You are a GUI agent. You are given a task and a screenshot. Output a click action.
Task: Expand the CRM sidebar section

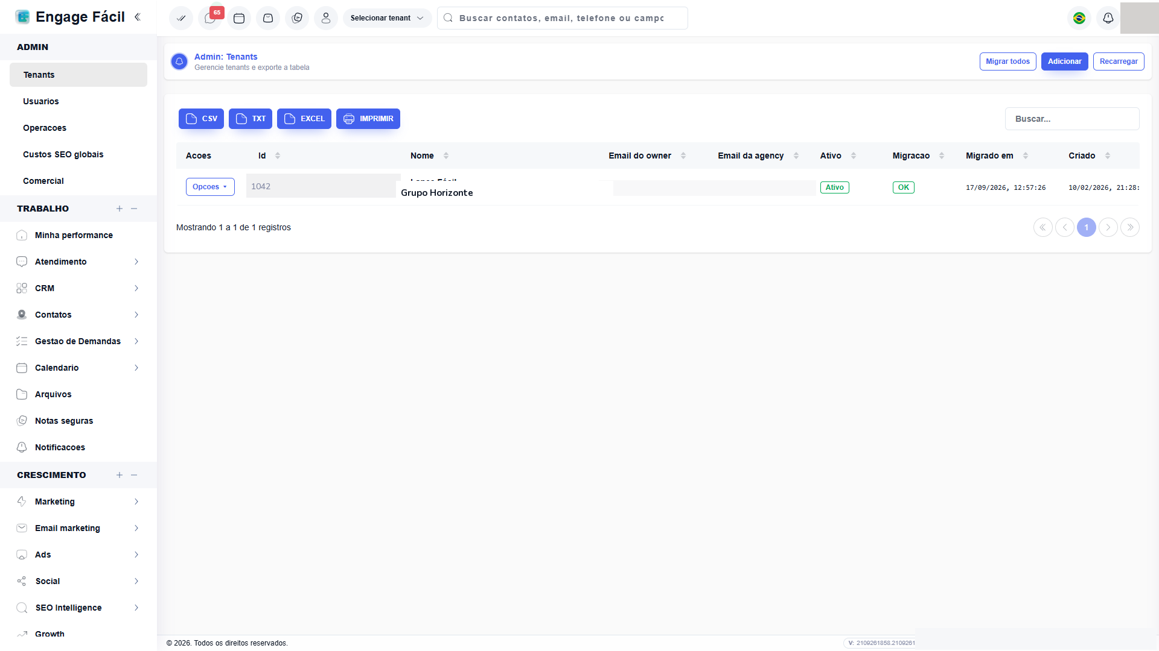click(78, 288)
